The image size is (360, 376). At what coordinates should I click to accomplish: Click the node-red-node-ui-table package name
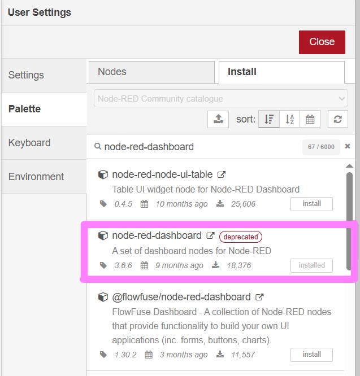[x=162, y=174]
